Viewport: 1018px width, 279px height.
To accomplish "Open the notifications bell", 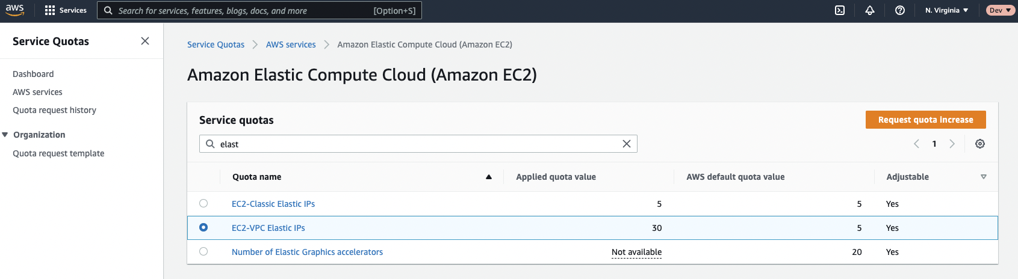I will (x=870, y=10).
